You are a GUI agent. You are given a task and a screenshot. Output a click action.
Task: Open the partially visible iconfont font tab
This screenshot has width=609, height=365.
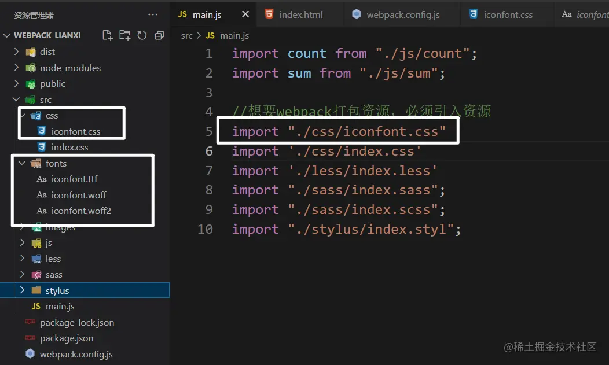pos(585,14)
